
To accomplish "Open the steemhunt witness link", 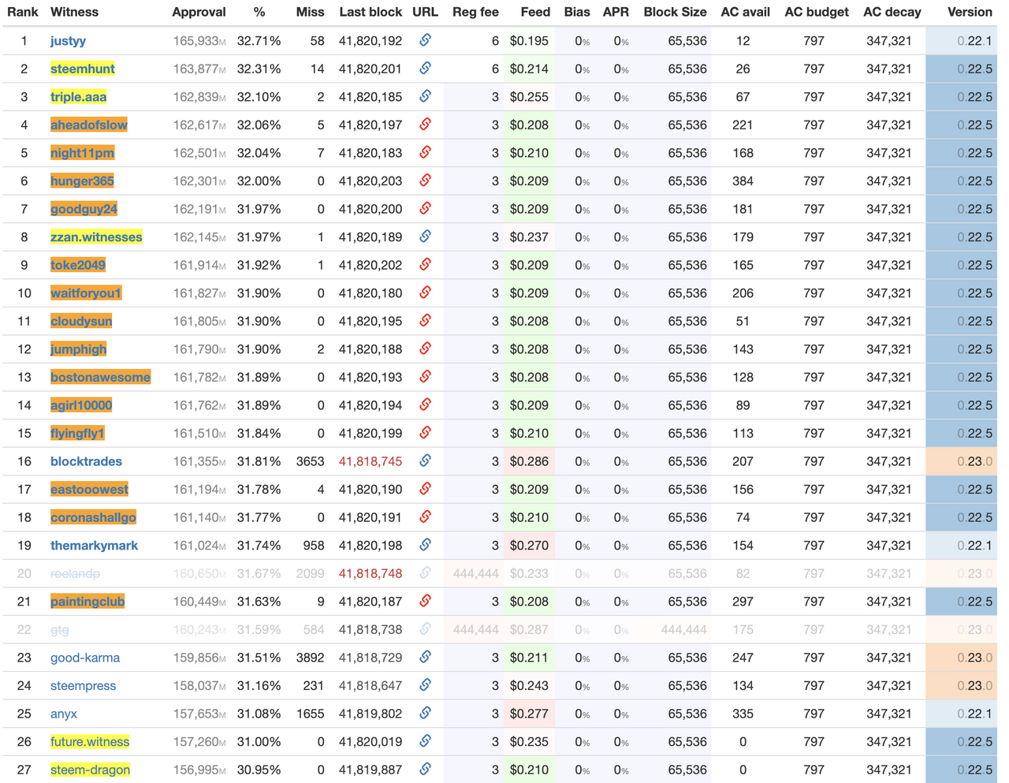I will pos(83,69).
